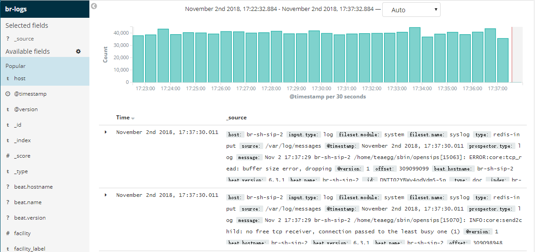Sort by Time column arrow

(133, 118)
